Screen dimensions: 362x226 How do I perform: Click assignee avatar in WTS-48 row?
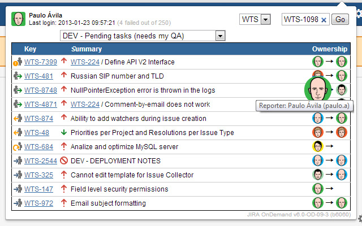click(x=342, y=132)
